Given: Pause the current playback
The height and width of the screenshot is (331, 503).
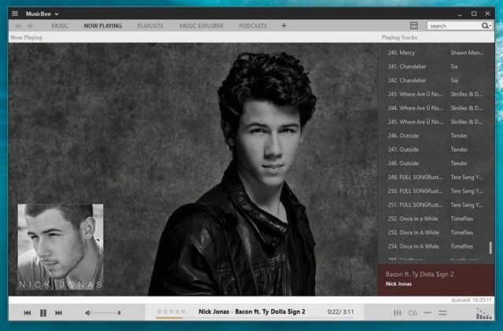Looking at the screenshot, I should click(43, 313).
